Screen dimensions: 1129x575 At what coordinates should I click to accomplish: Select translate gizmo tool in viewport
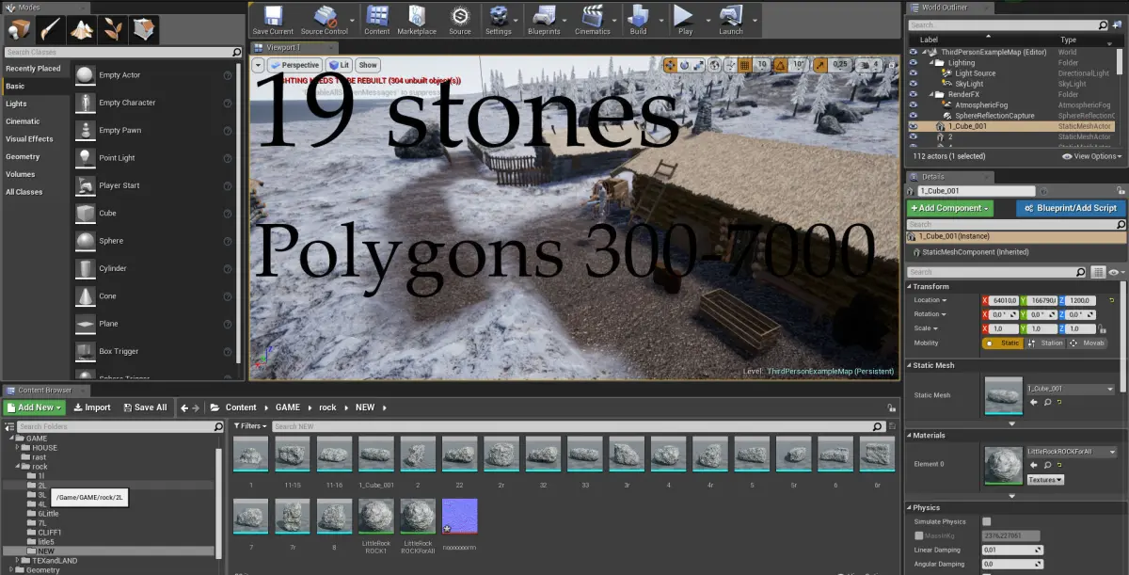tap(671, 65)
